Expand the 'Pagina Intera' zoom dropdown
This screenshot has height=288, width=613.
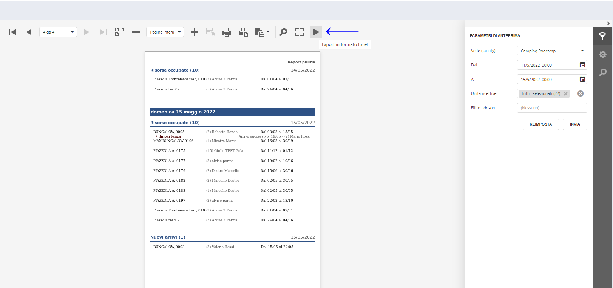[165, 32]
